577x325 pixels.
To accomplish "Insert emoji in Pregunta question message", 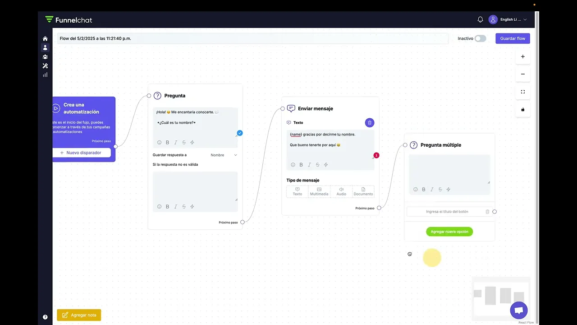I will (159, 142).
